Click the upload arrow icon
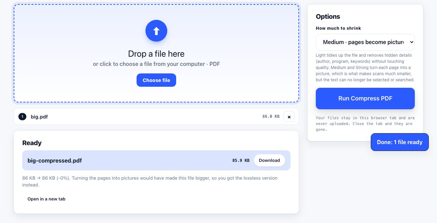Screen dimensions: 437x223 coord(156,31)
